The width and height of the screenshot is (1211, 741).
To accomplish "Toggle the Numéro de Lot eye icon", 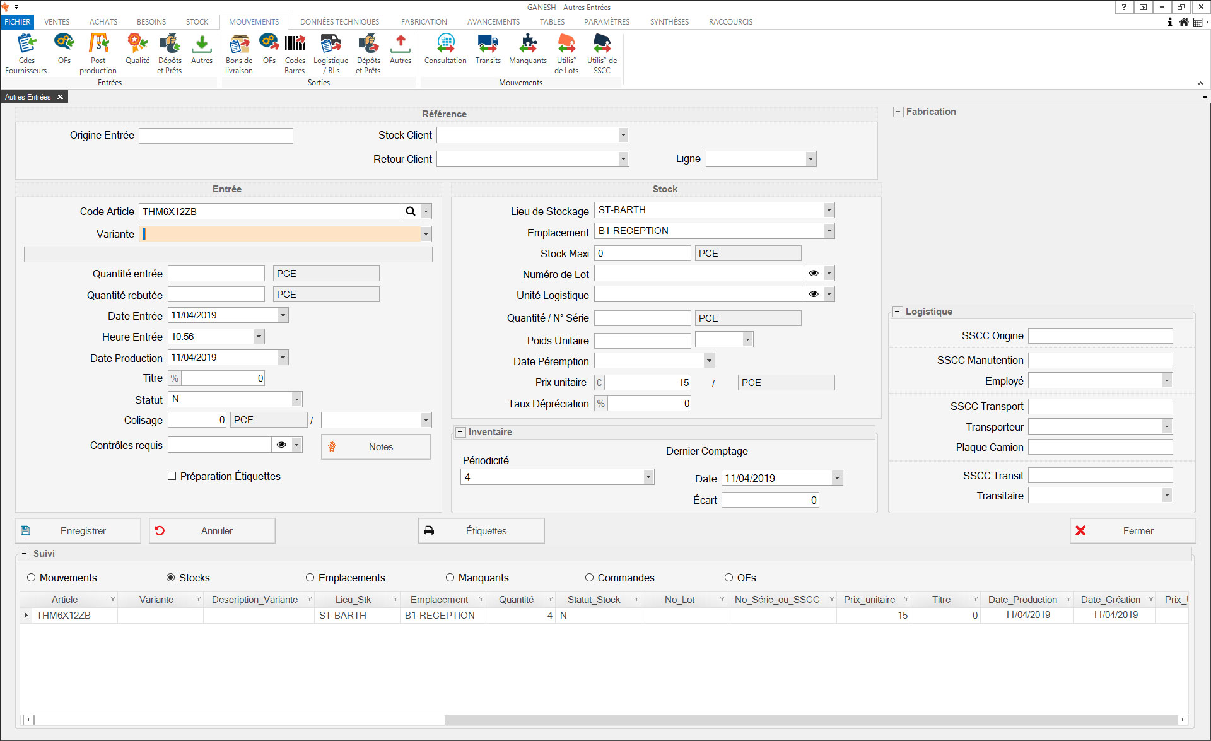I will tap(814, 273).
